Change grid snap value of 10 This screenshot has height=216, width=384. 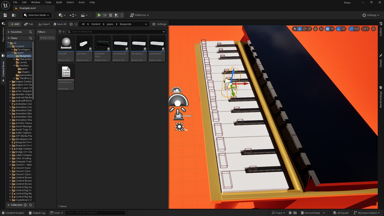(332, 29)
